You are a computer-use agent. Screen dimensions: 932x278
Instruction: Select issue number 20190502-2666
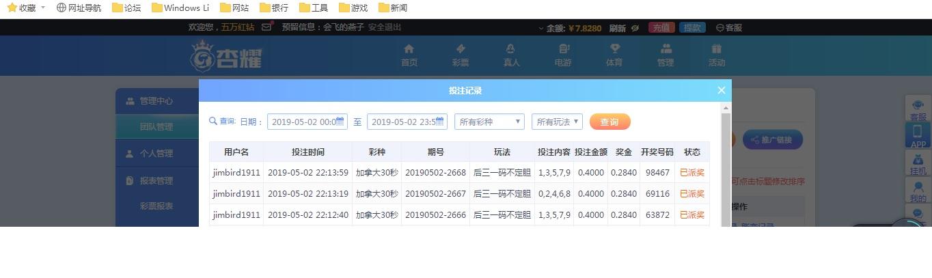pos(435,214)
